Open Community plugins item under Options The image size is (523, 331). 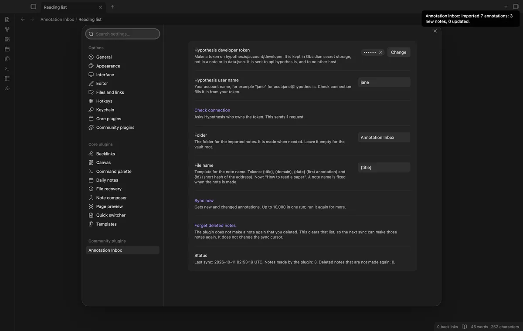coord(123,127)
